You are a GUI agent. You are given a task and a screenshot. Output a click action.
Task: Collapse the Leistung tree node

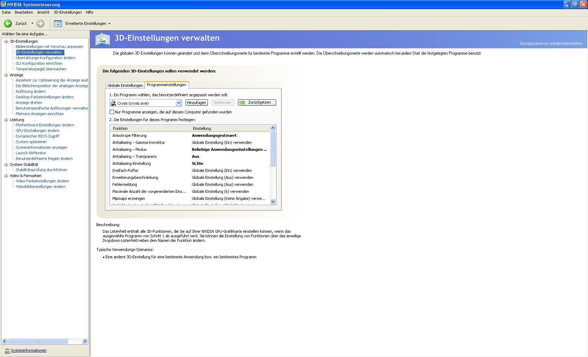tap(6, 120)
